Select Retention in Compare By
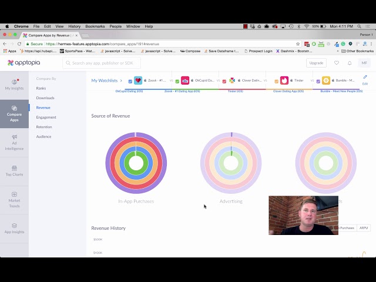The image size is (376, 282). 44,127
